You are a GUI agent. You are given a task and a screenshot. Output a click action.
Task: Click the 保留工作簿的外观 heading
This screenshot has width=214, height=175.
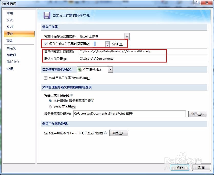point(55,124)
